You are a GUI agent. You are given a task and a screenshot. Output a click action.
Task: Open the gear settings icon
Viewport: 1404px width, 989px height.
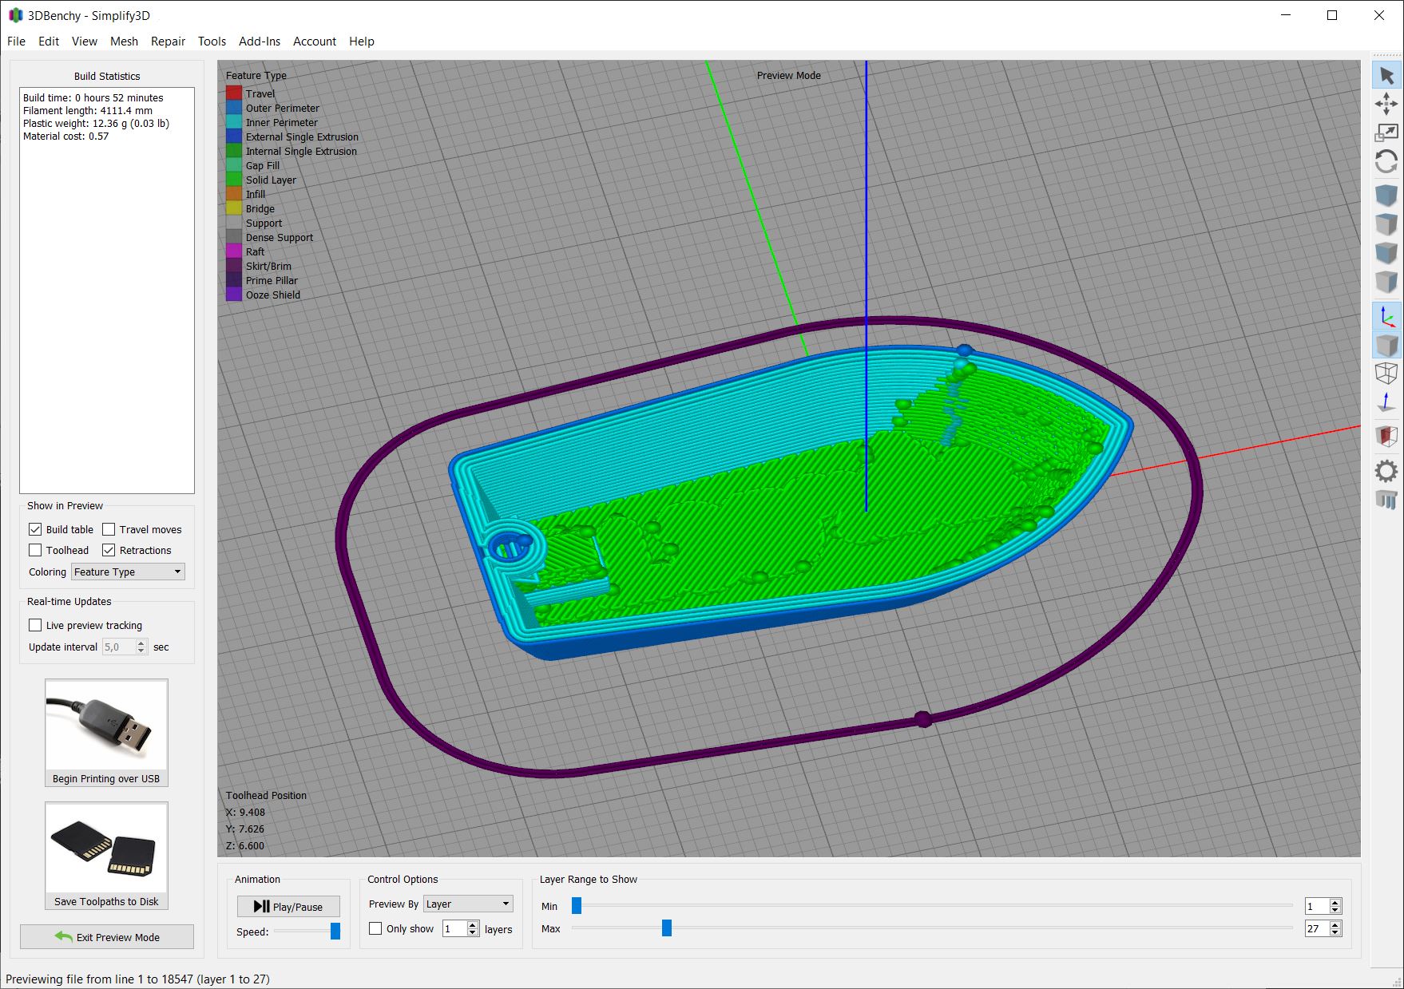[1386, 471]
